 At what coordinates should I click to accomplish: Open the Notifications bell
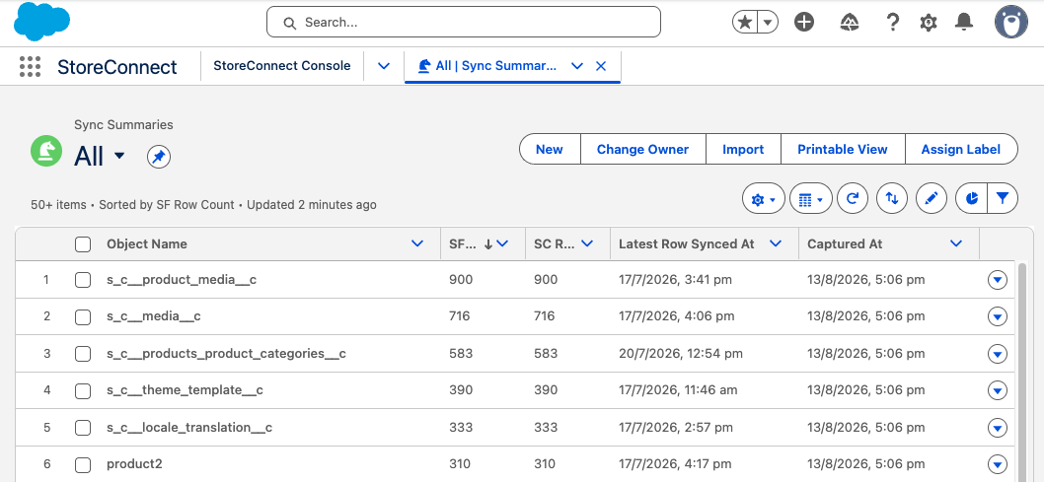[963, 22]
